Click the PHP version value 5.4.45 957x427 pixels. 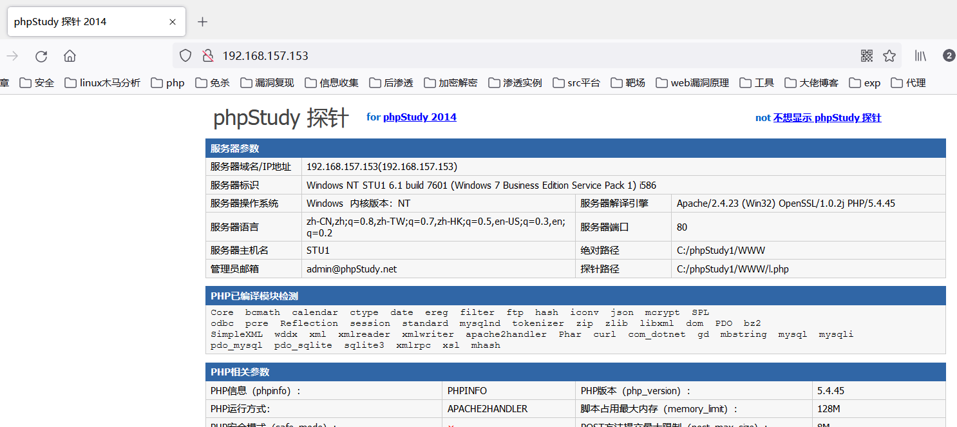pyautogui.click(x=831, y=391)
